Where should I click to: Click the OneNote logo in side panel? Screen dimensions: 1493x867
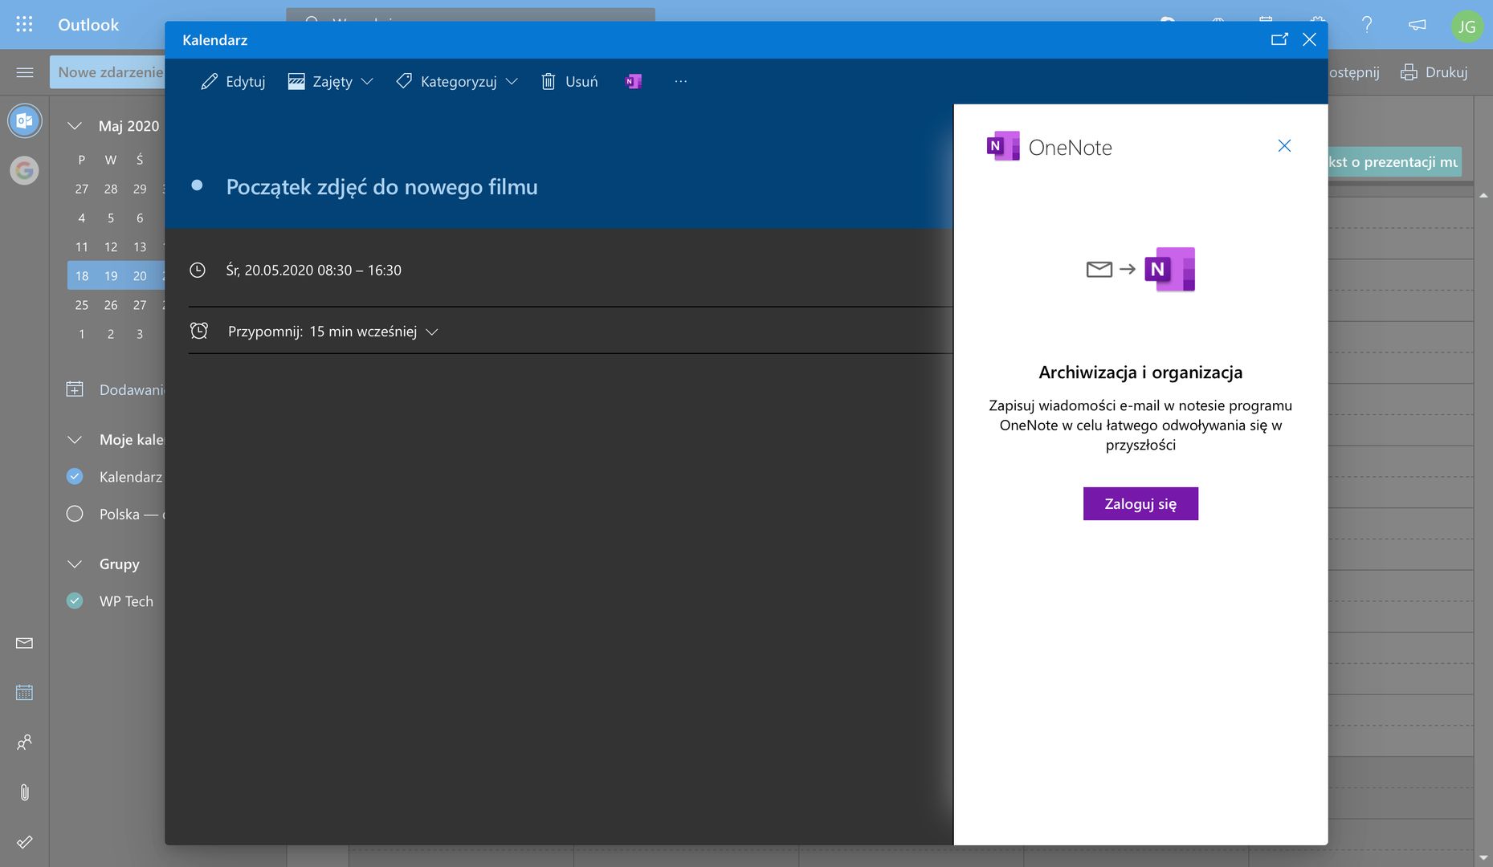1003,146
